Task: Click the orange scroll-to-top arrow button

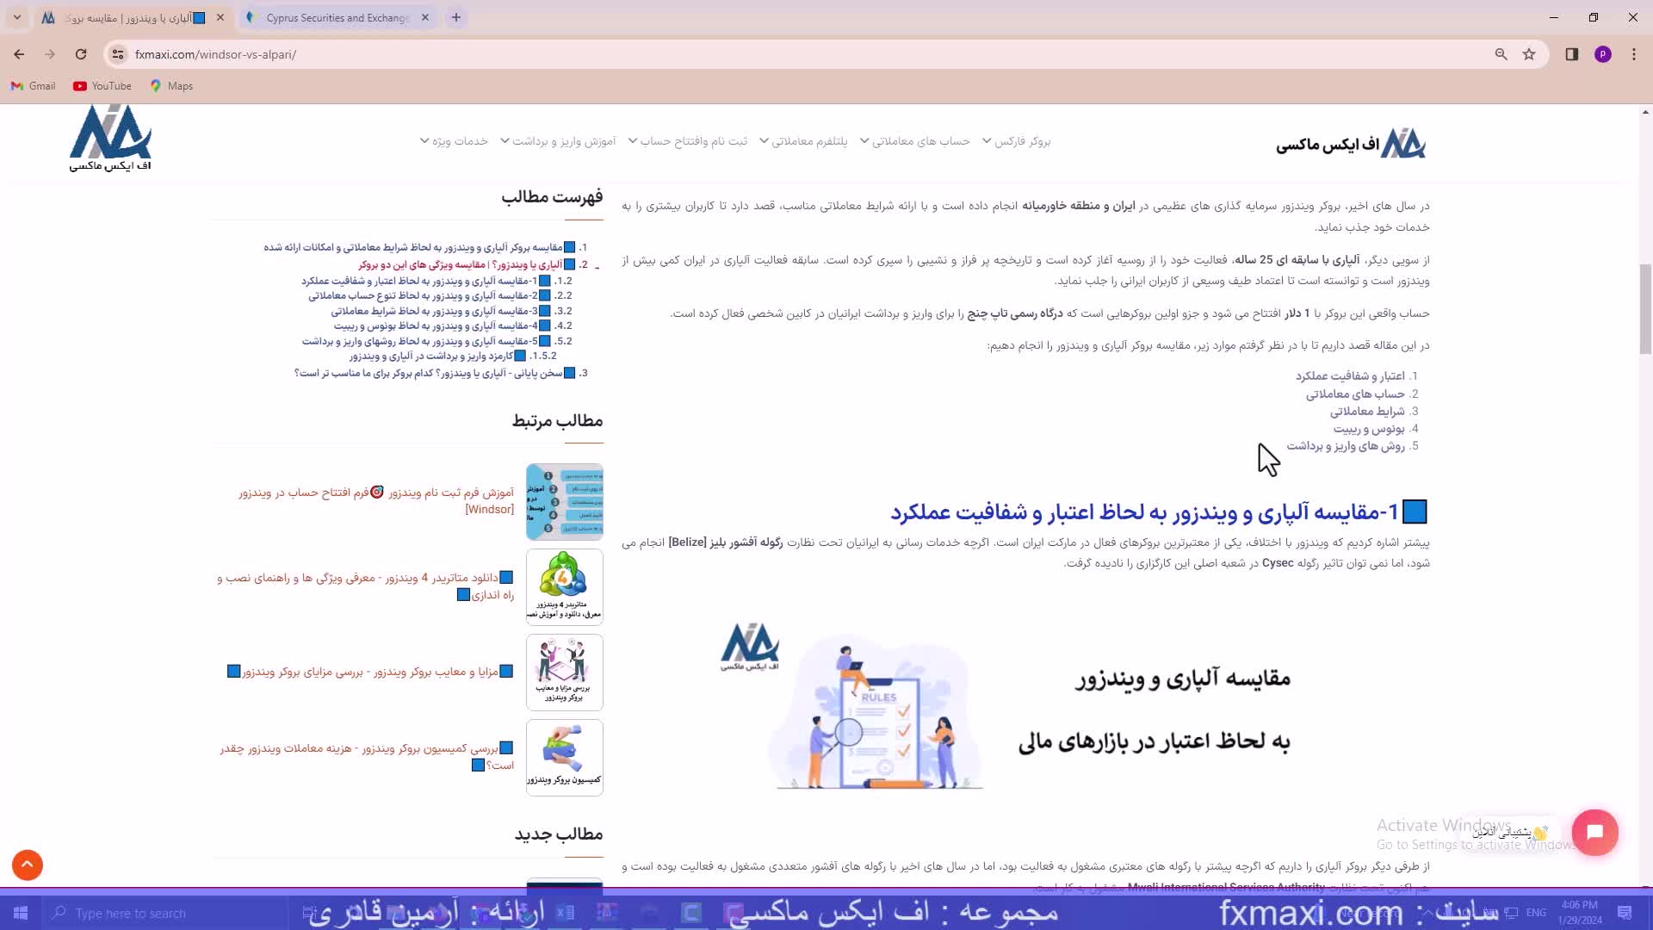Action: [28, 865]
